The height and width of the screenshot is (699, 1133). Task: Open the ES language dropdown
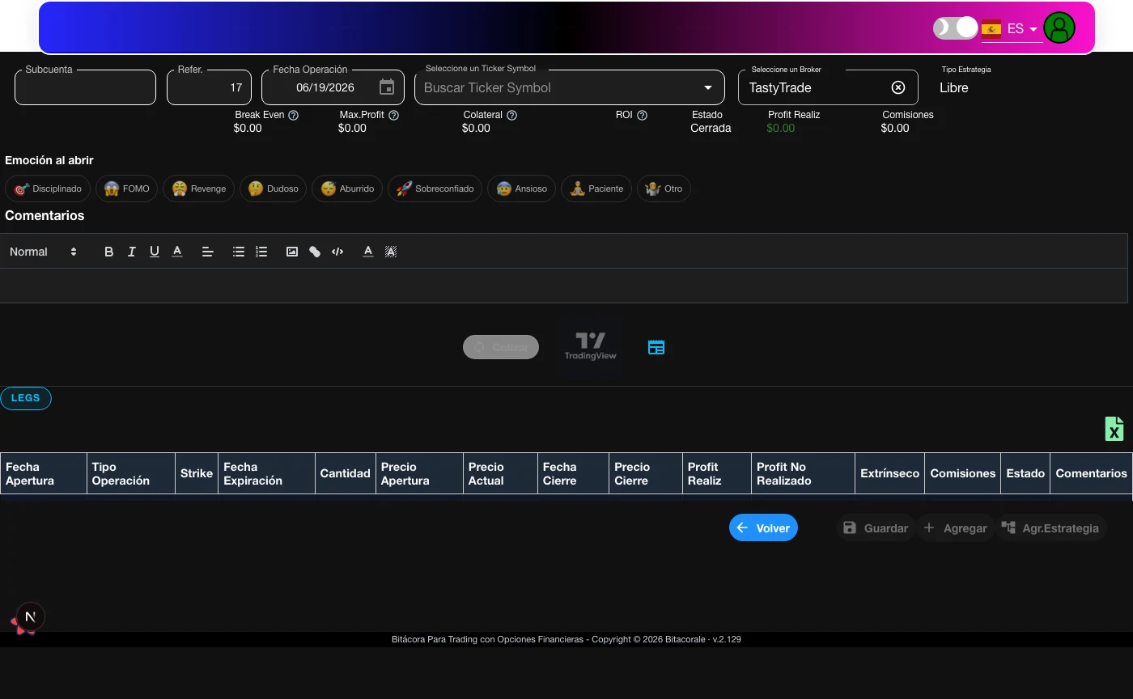1011,28
